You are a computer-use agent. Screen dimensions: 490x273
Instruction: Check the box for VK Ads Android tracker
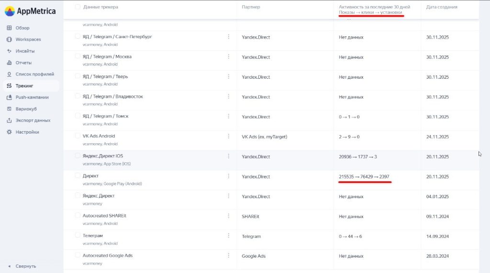78,136
